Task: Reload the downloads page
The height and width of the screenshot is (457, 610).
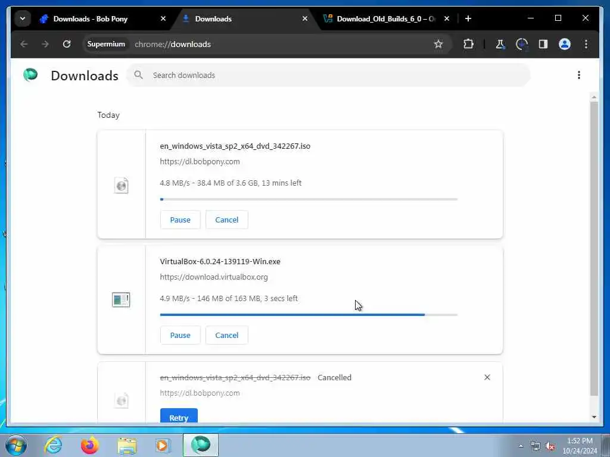Action: tap(67, 44)
